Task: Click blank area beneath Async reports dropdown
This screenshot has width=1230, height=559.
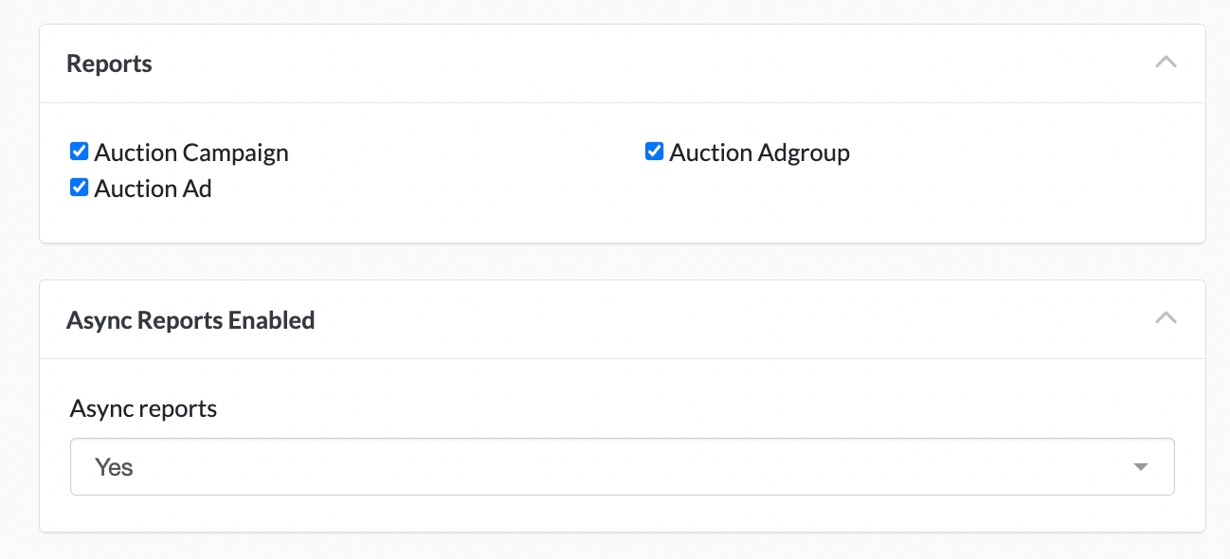Action: pyautogui.click(x=622, y=513)
